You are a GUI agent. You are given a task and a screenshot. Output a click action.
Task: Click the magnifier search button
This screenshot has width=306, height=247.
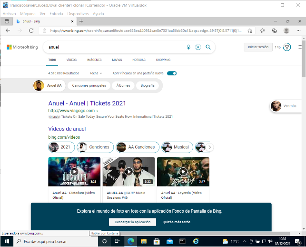[x=208, y=47]
